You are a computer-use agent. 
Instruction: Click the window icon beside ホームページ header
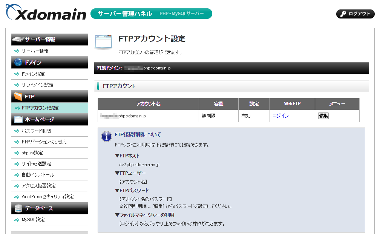18,119
